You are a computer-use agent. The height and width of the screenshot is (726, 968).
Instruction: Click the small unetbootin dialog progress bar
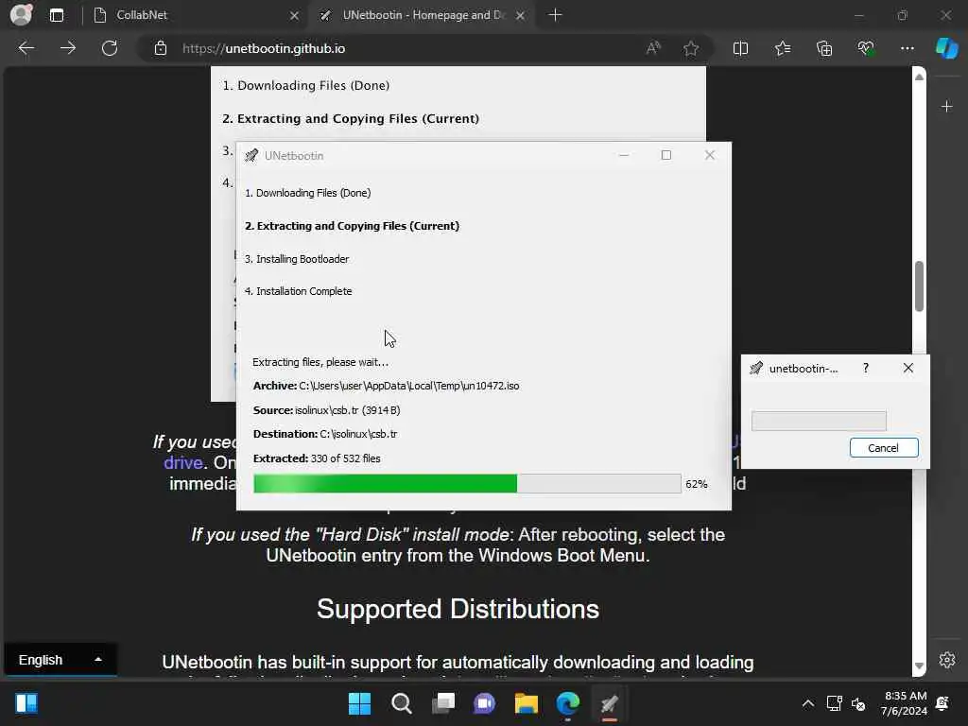[819, 421]
